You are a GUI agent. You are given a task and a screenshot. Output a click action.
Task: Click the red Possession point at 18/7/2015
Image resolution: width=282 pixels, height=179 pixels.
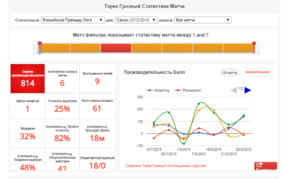tap(154, 138)
